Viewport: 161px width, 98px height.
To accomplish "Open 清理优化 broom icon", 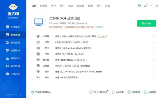I will (7, 58).
